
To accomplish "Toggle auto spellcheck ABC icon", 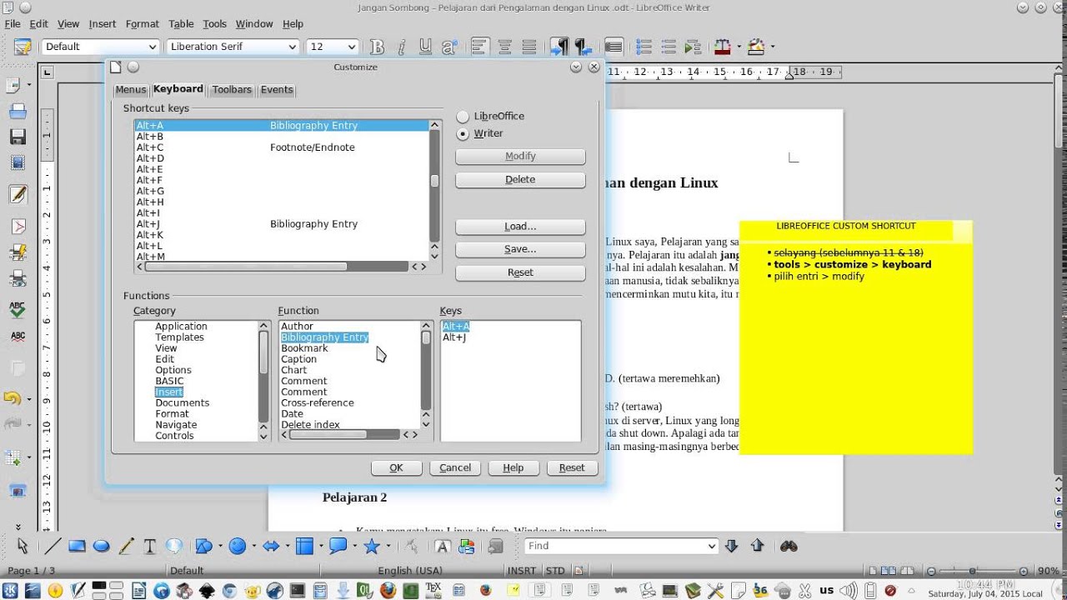I will (x=18, y=337).
